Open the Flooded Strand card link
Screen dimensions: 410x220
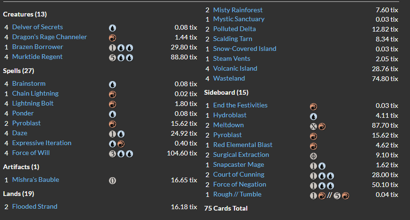pos(34,207)
